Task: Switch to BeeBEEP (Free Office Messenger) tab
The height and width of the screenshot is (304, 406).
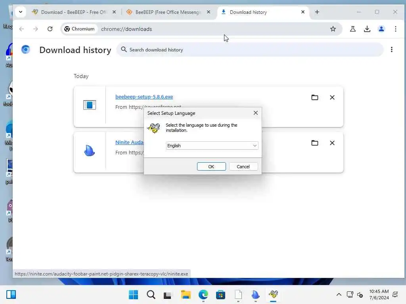Action: (168, 12)
